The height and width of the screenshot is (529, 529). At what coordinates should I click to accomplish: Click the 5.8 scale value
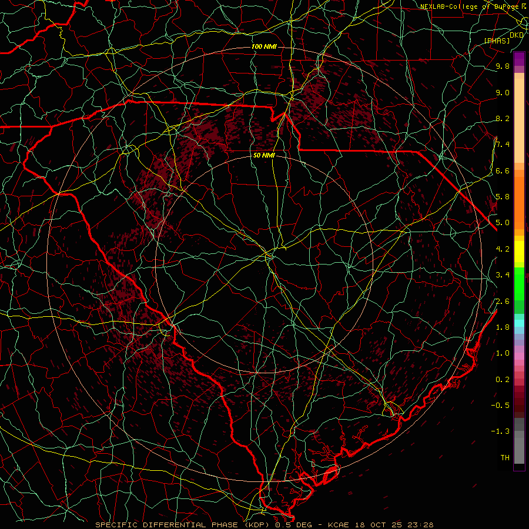(503, 197)
